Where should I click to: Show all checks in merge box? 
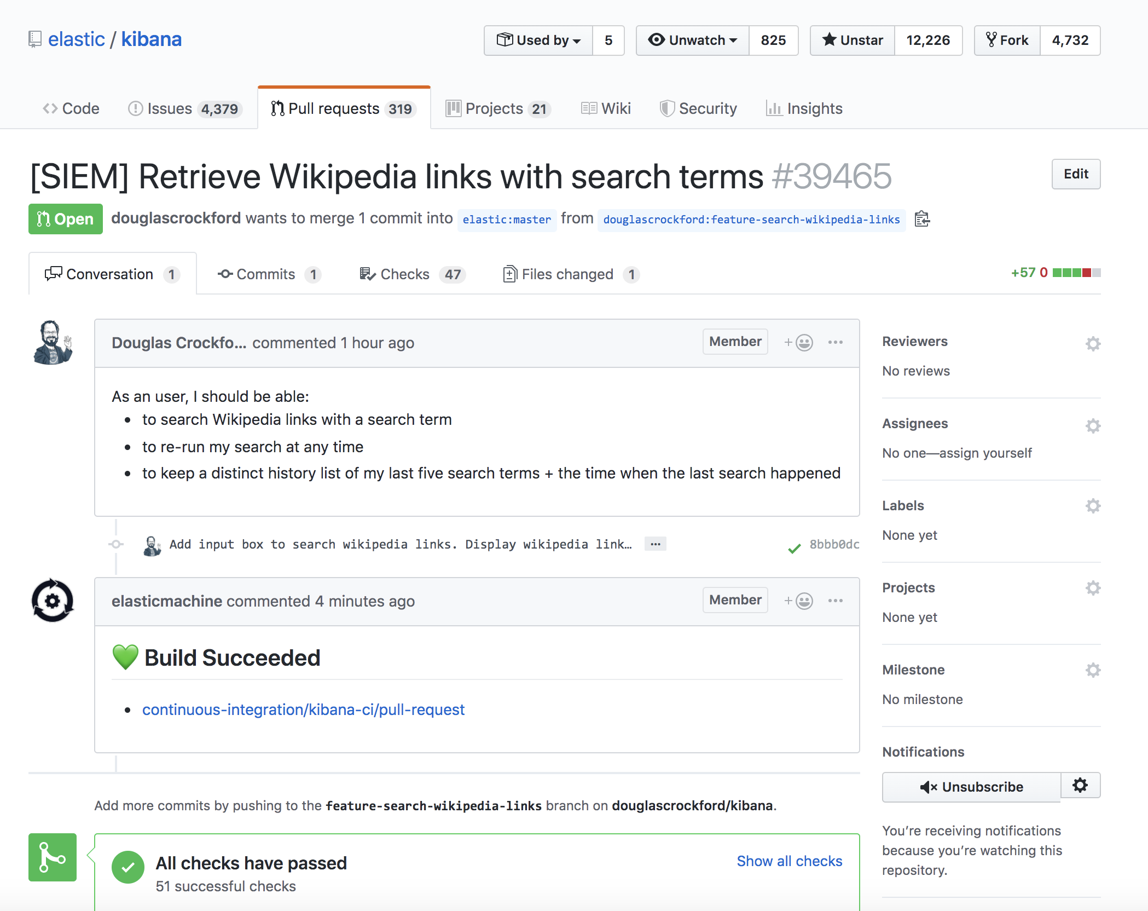point(789,861)
